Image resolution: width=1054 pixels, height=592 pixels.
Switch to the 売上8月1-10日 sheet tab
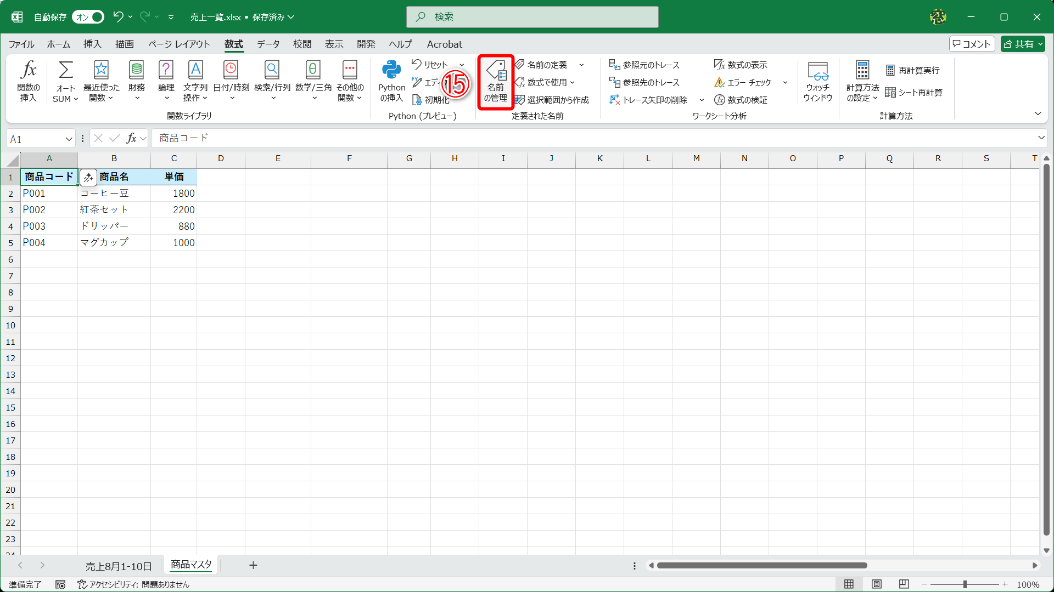pos(119,566)
